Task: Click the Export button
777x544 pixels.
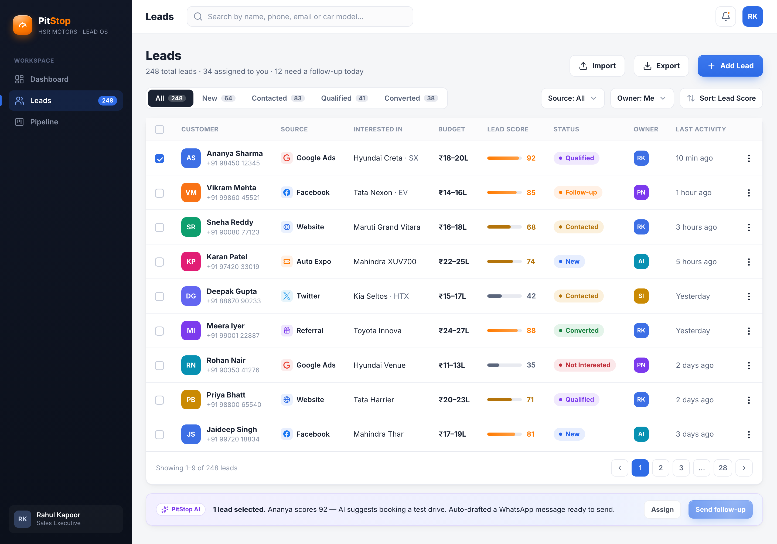Action: tap(661, 66)
